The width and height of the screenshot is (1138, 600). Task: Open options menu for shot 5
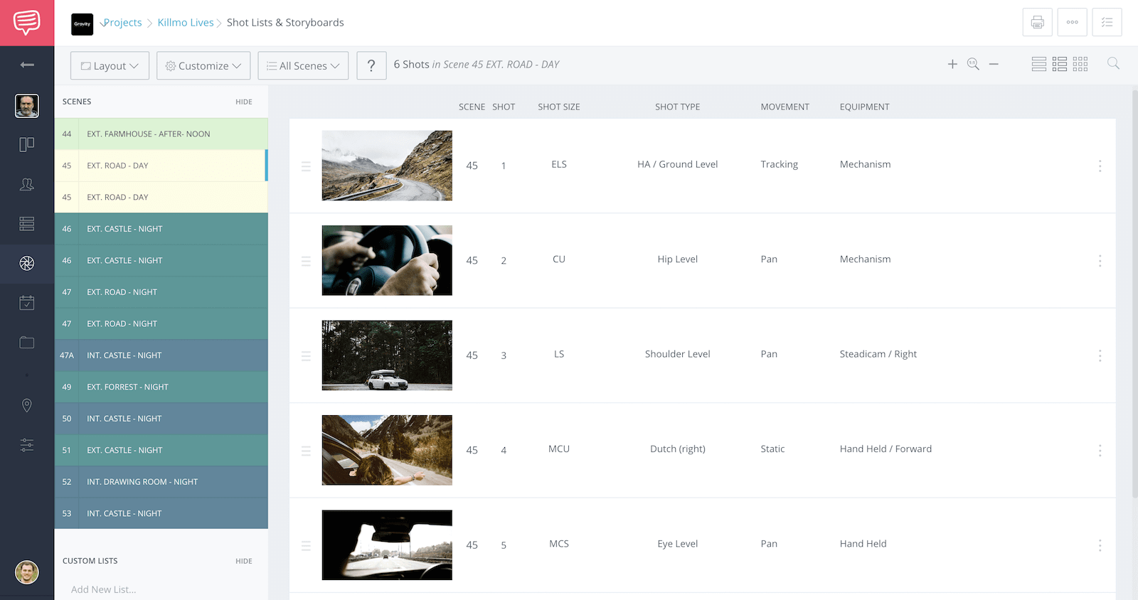click(1100, 545)
